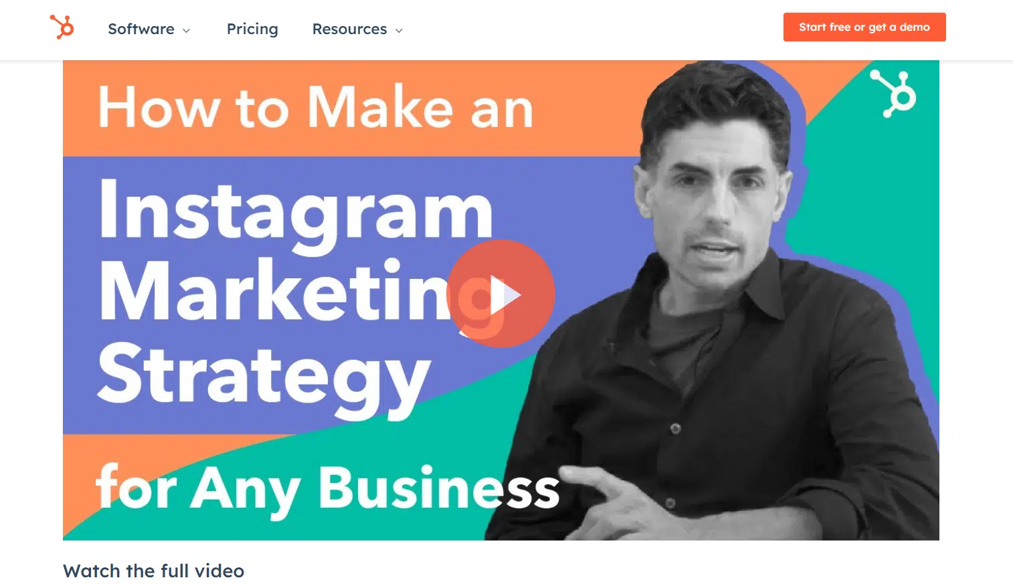Click Start free or get a demo

click(x=864, y=27)
